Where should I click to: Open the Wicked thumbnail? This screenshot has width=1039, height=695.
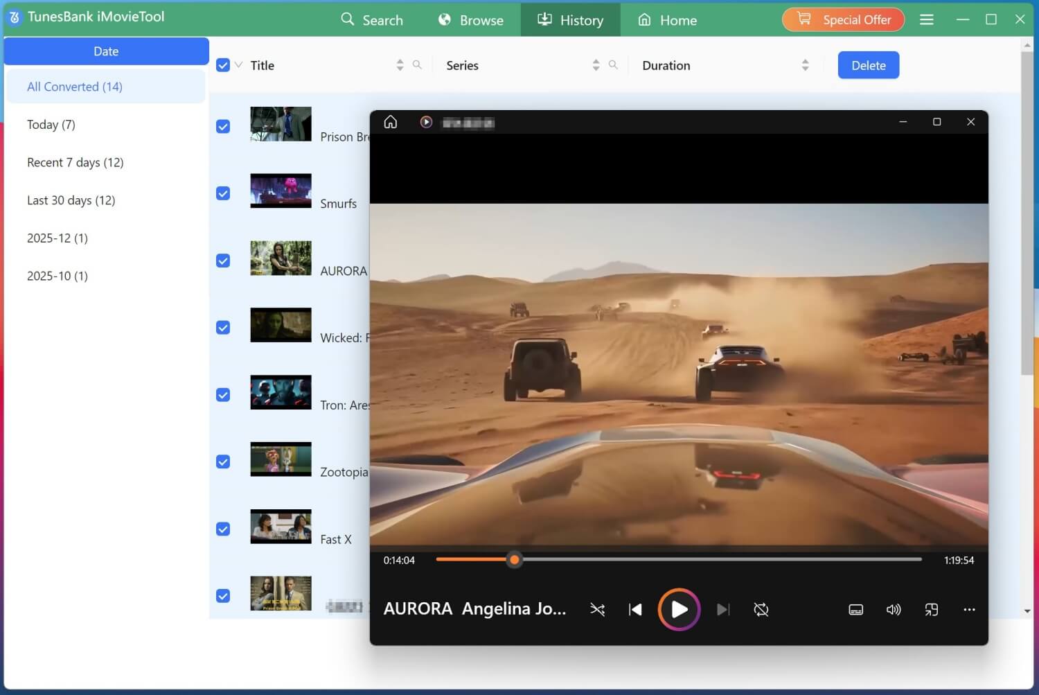[x=281, y=325]
